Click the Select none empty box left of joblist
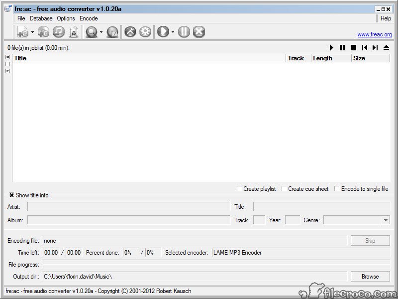 (8, 64)
